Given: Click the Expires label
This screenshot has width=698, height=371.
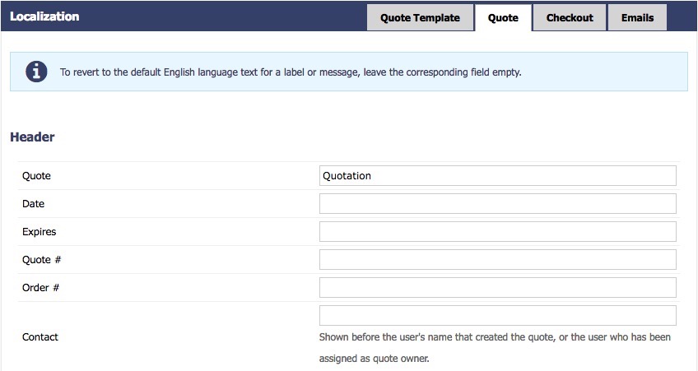Looking at the screenshot, I should tap(40, 232).
